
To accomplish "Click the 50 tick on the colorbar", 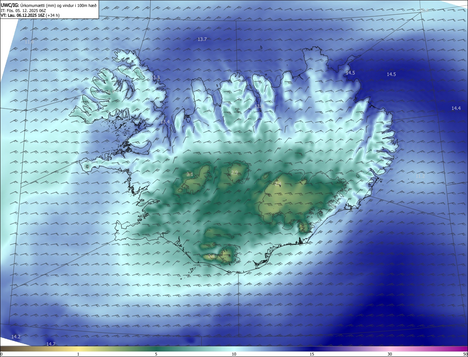I will pos(465,354).
